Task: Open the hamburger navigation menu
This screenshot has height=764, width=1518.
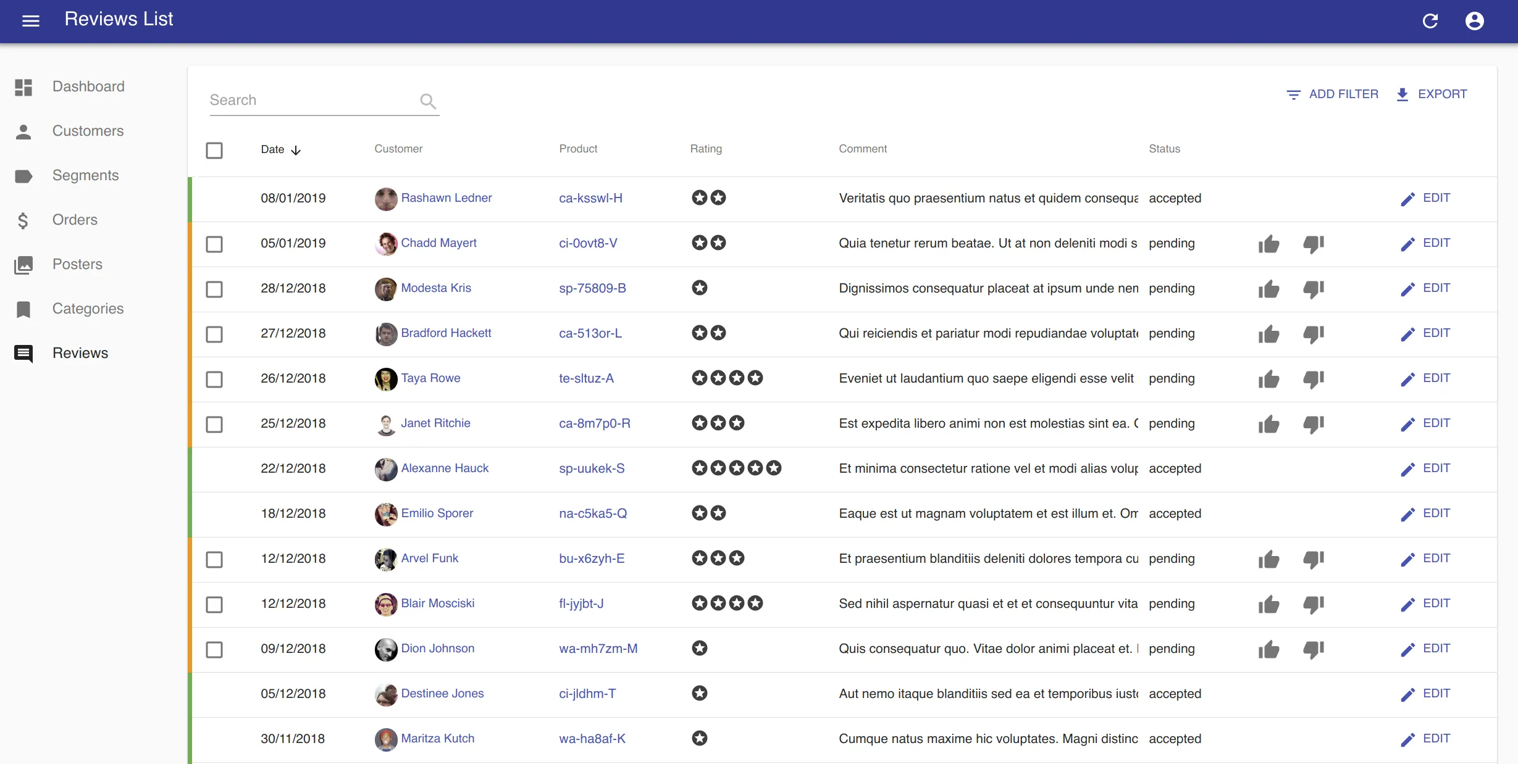Action: click(x=30, y=20)
